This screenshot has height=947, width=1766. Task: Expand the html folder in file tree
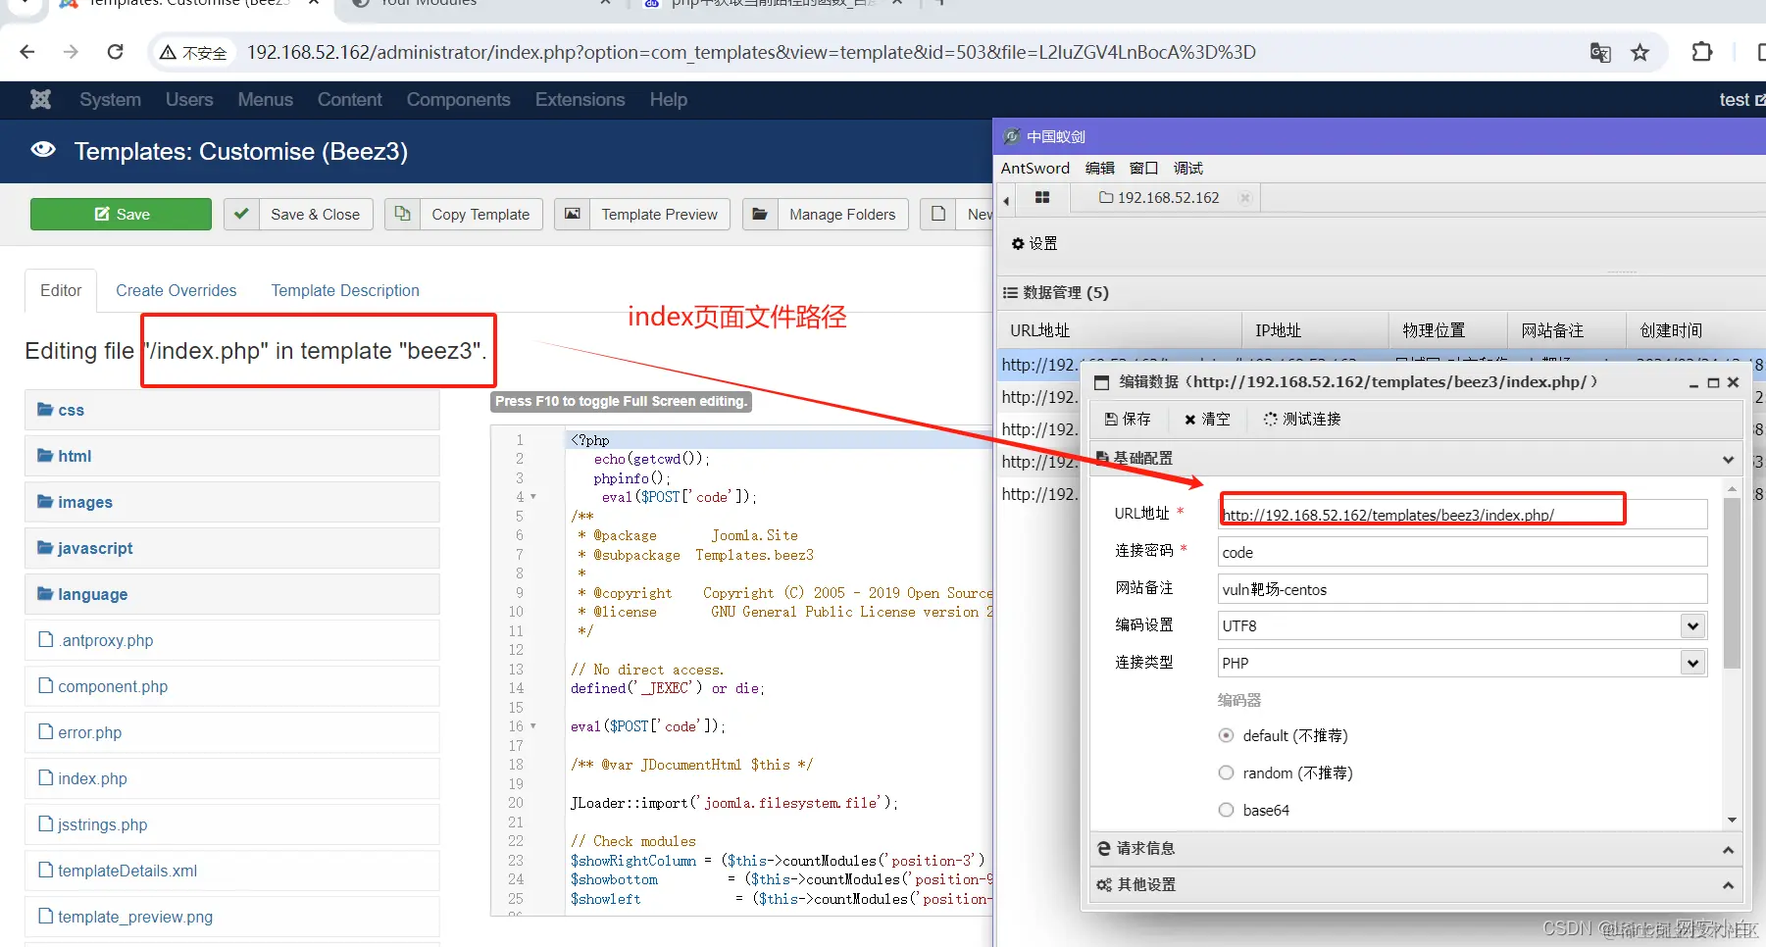231,456
